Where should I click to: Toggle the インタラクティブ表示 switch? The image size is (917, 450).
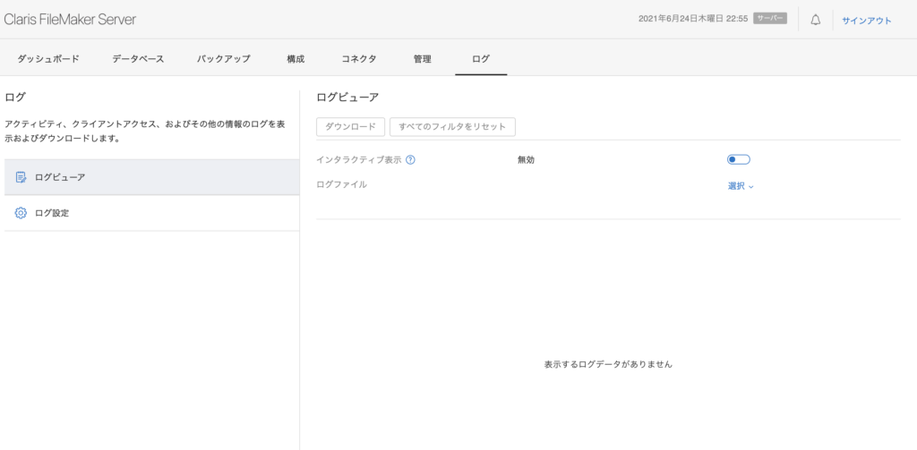click(x=738, y=159)
